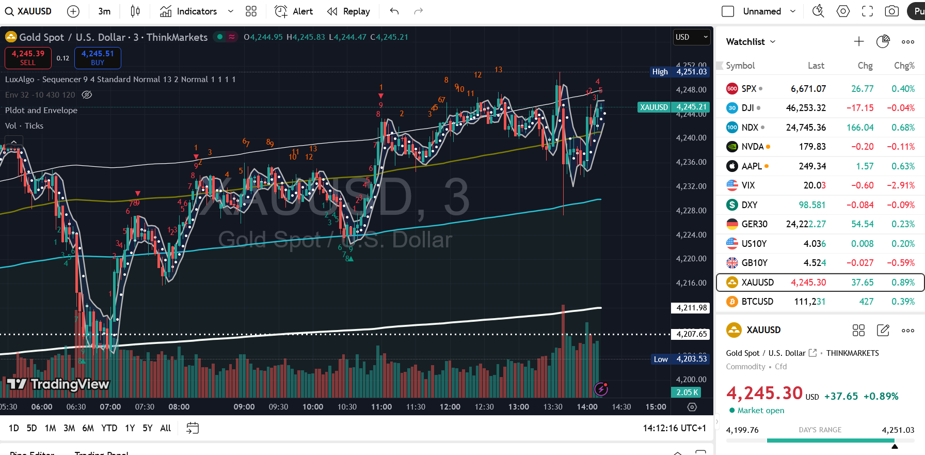Select BTCUSD in the watchlist
Screen dimensions: 925x455
820,302
